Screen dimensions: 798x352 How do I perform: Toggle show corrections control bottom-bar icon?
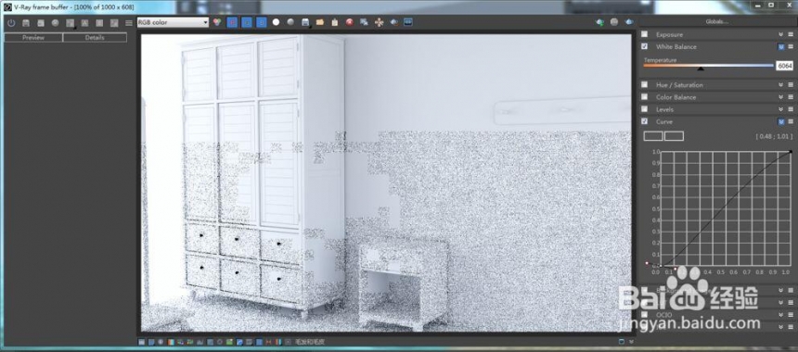click(142, 342)
